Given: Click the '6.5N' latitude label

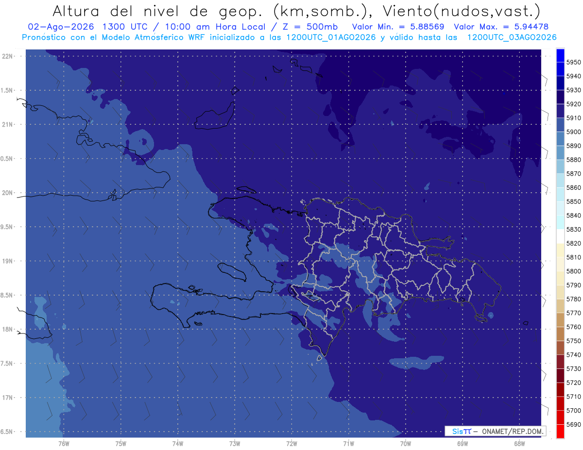Looking at the screenshot, I should click(7, 432).
